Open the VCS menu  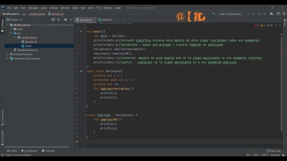click(99, 8)
